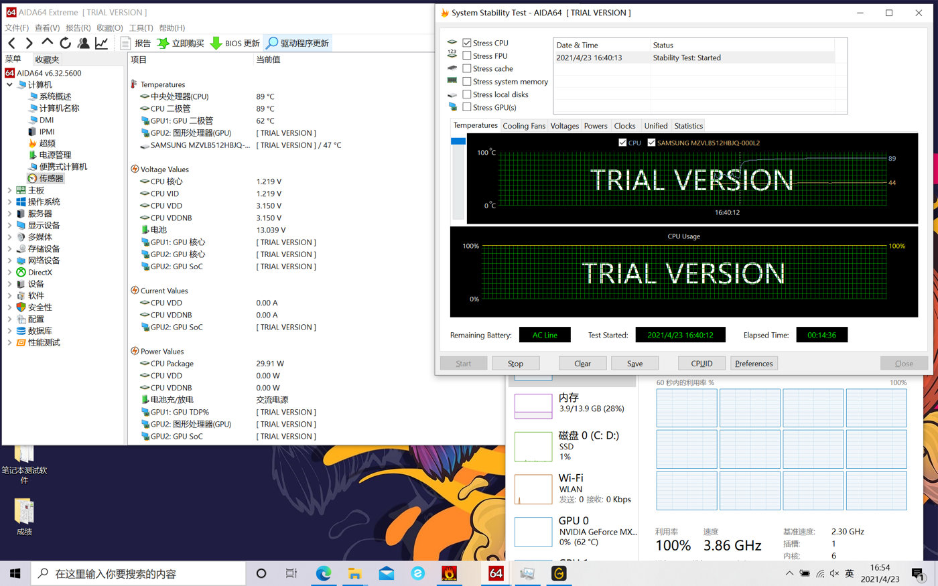Enable Stress system memory checkbox
Image resolution: width=938 pixels, height=586 pixels.
tap(467, 82)
